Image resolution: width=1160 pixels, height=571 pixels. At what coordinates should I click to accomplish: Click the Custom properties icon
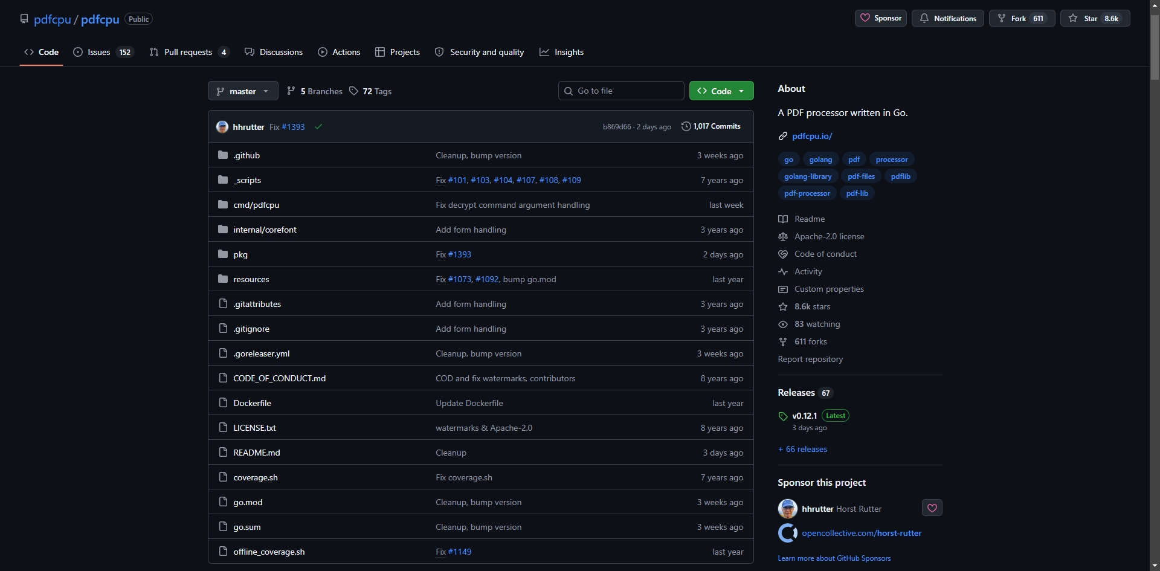(783, 289)
